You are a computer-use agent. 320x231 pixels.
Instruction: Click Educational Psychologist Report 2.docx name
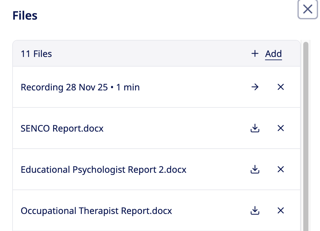point(103,169)
